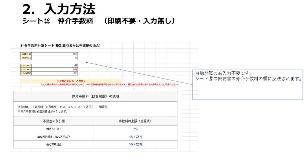Select the 税別取引総額 label cell
This screenshot has width=307, height=161.
coord(26,58)
